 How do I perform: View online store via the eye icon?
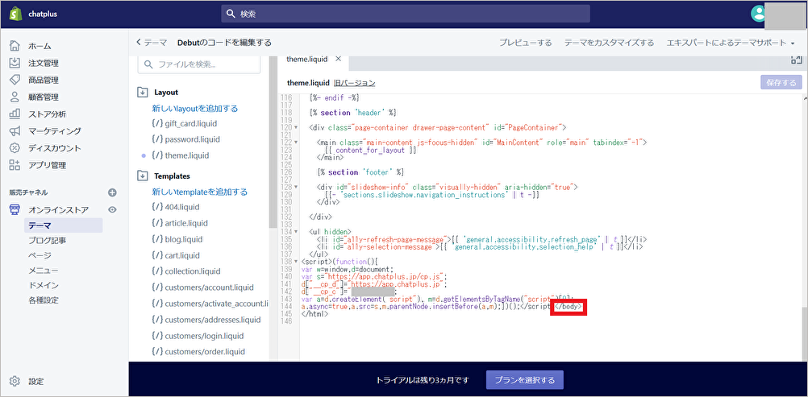[x=112, y=209]
